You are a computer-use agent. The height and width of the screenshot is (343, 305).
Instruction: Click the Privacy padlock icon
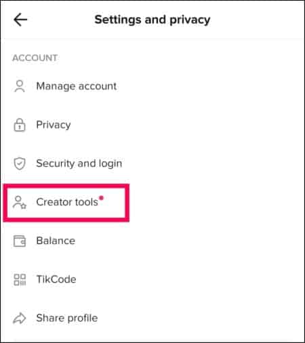pos(20,125)
